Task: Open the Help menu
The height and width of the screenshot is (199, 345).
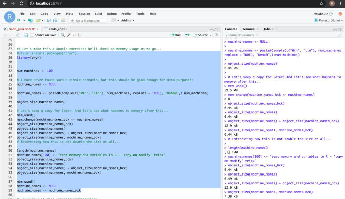Action: (153, 13)
